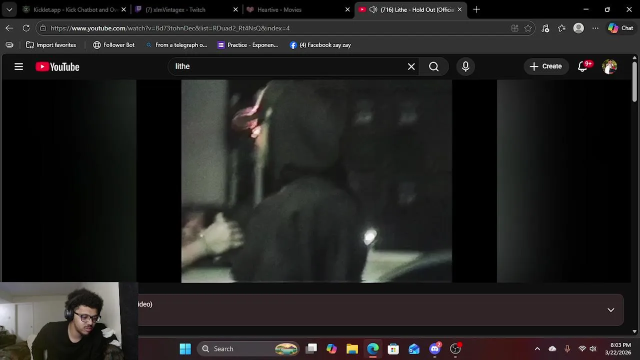This screenshot has width=640, height=360.
Task: Open the tab actions dropdown
Action: pyautogui.click(x=9, y=9)
